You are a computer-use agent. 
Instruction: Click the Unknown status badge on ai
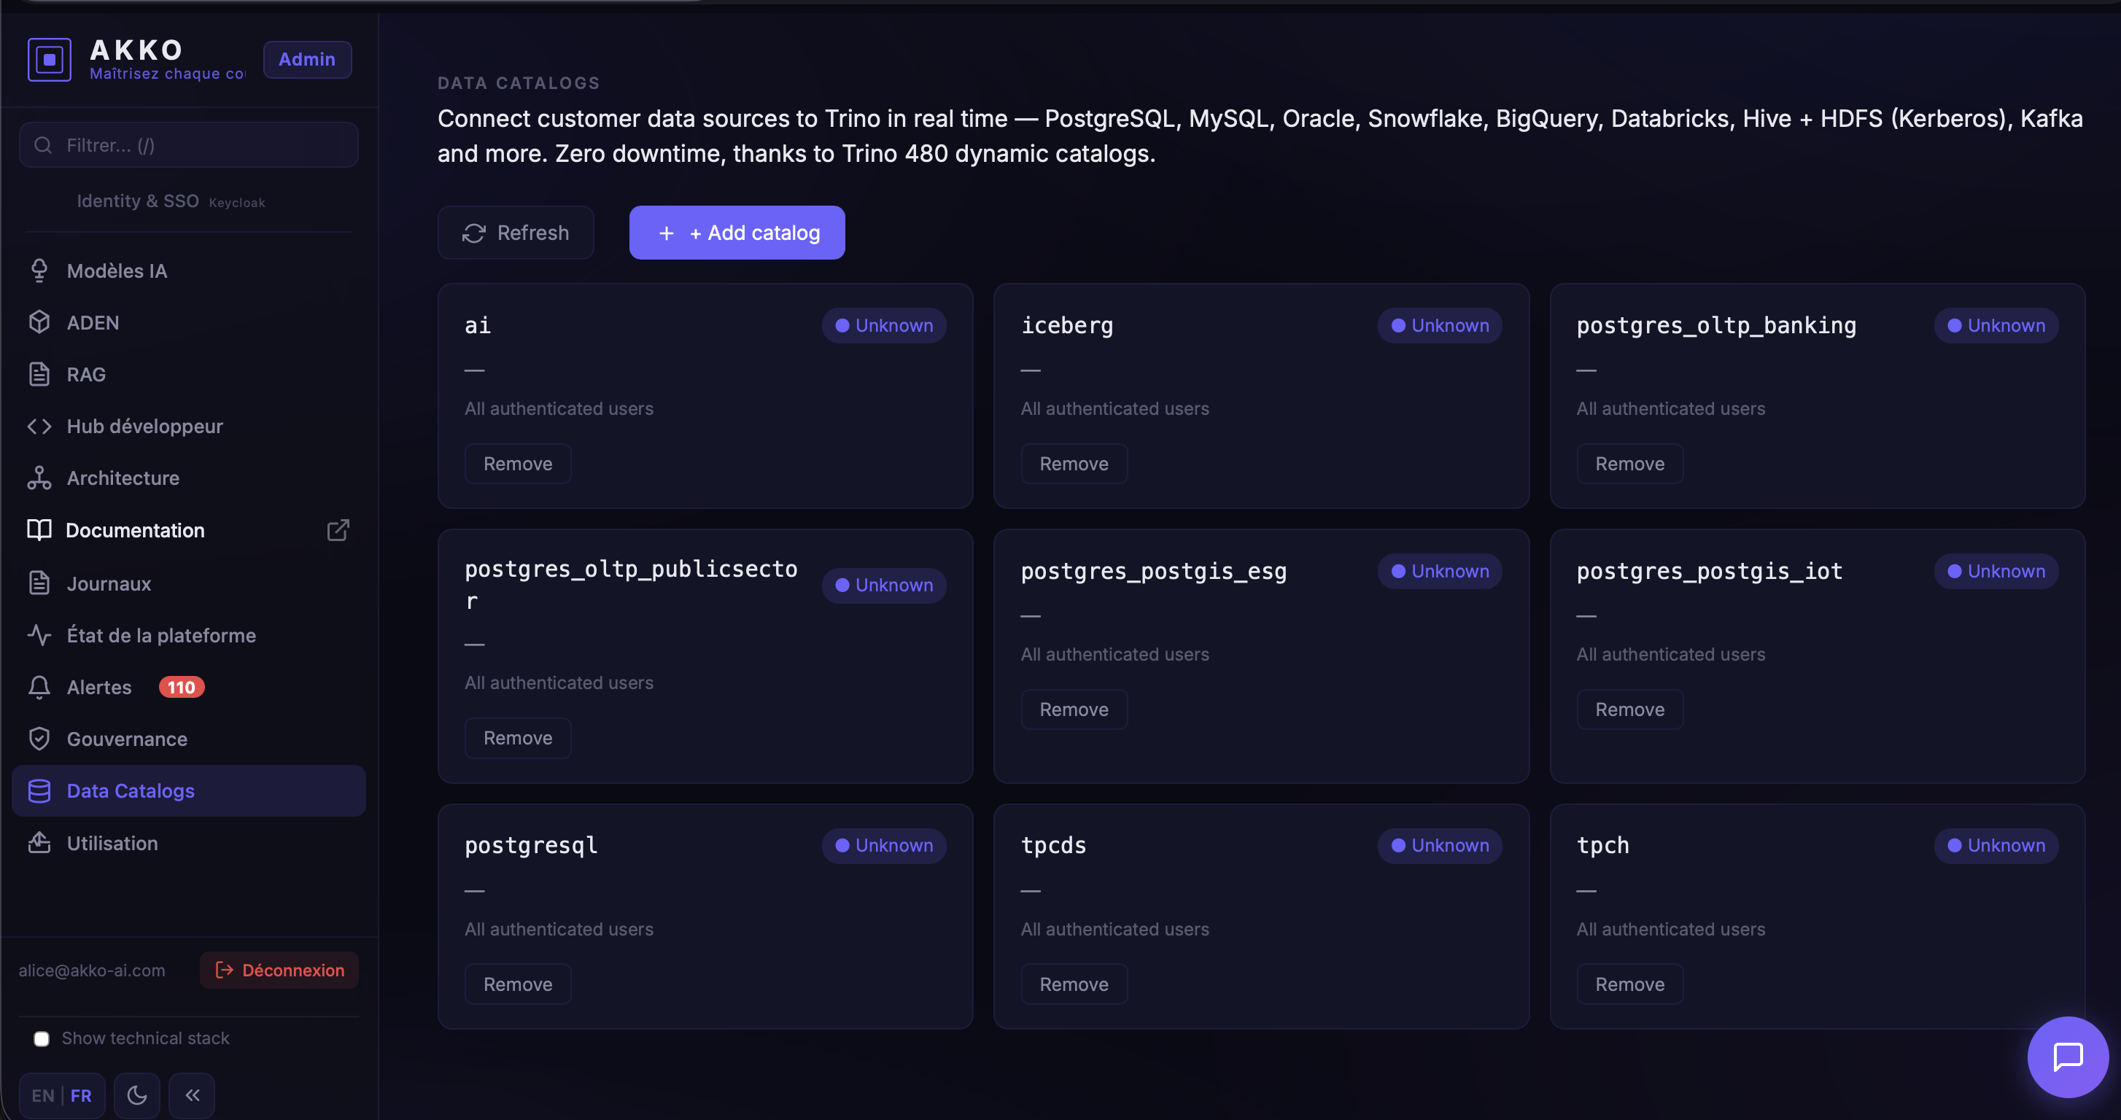(x=883, y=326)
